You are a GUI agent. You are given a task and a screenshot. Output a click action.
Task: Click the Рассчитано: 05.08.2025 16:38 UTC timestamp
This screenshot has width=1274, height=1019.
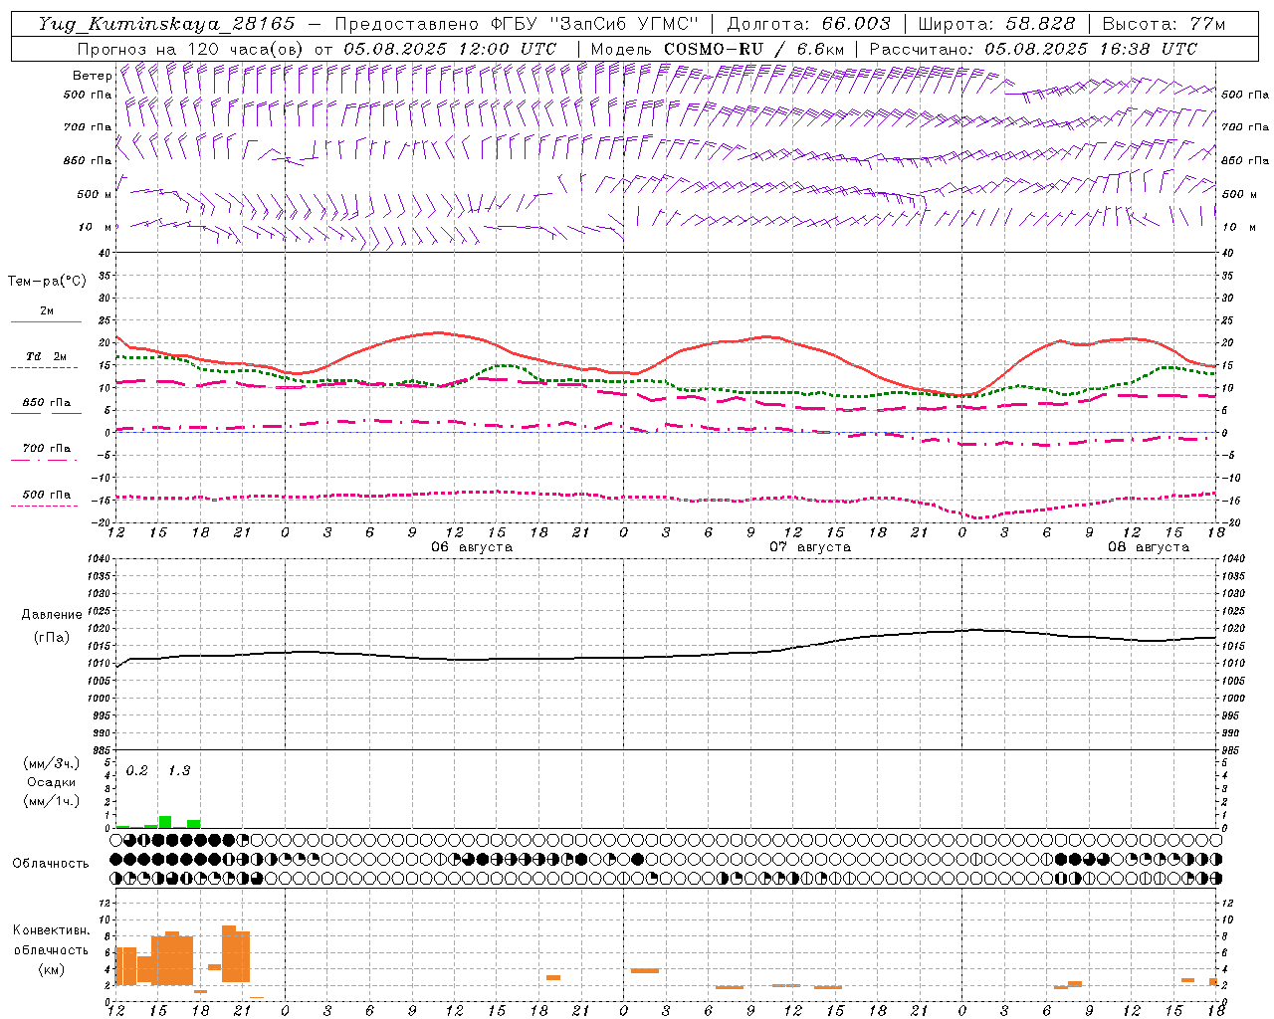[x=1034, y=49]
